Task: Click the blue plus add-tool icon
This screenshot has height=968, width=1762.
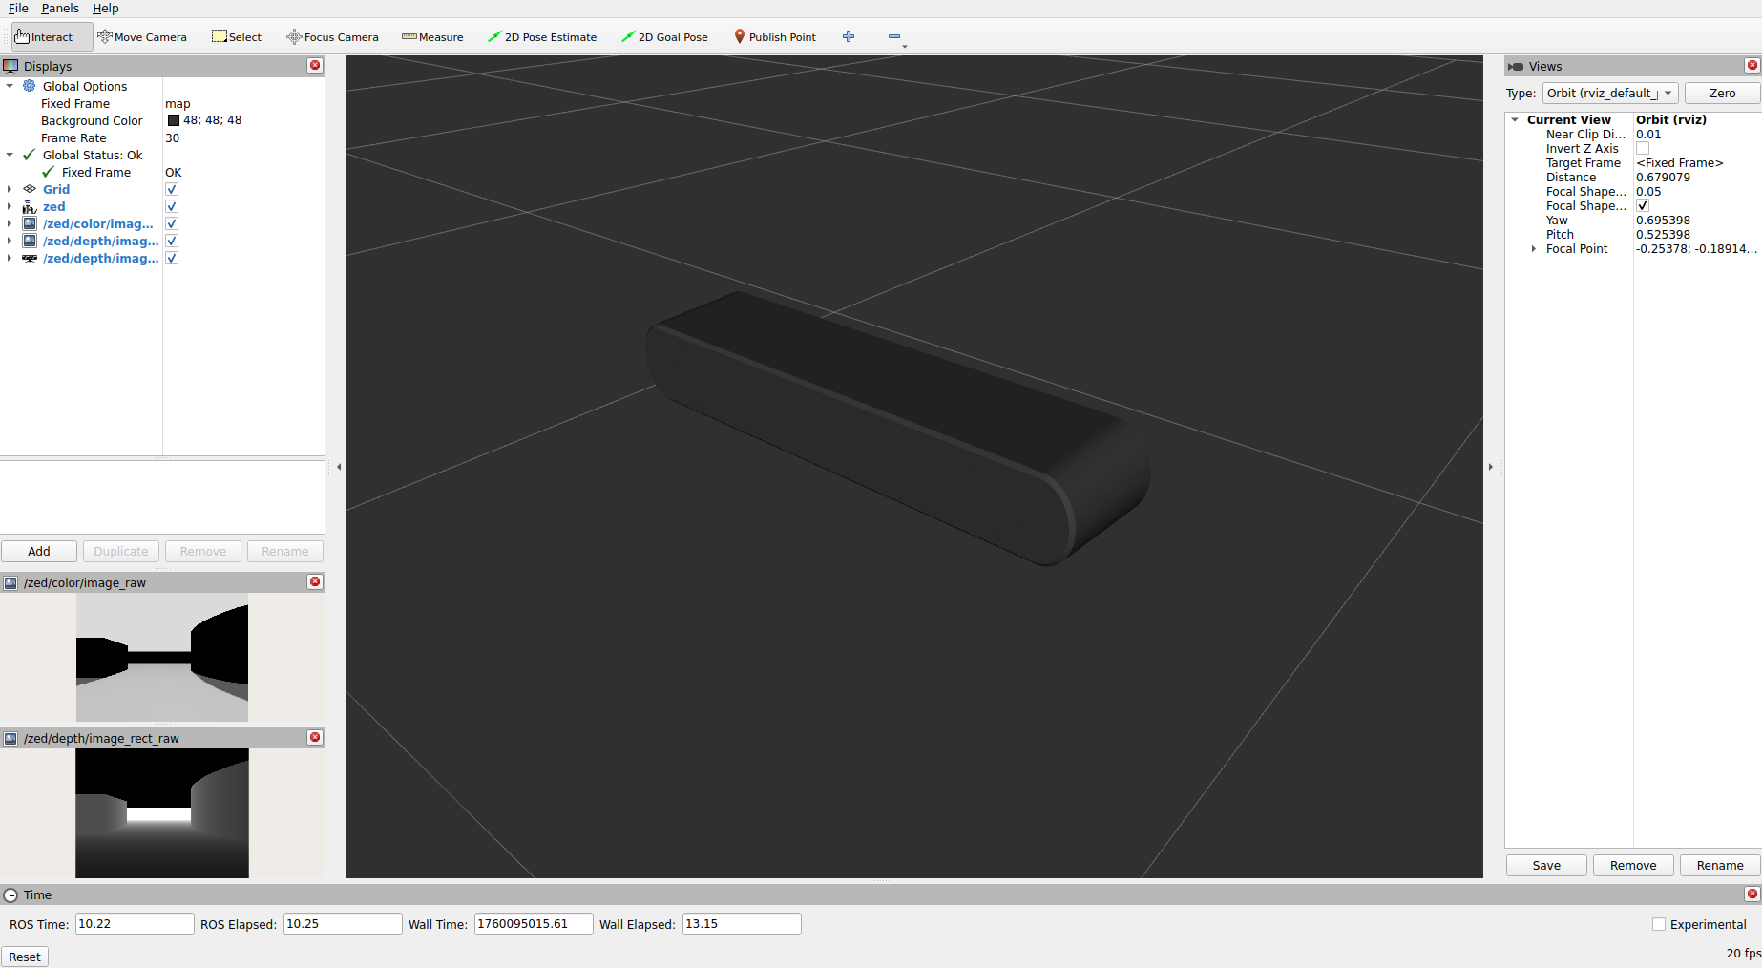Action: 849,37
